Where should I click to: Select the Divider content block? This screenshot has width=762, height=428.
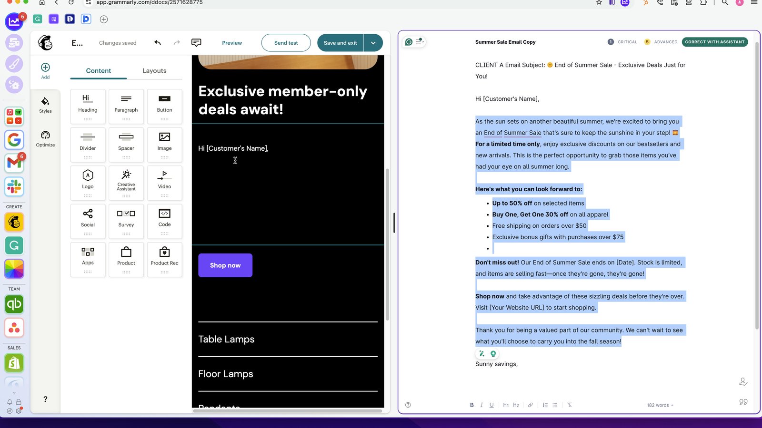[x=88, y=145]
